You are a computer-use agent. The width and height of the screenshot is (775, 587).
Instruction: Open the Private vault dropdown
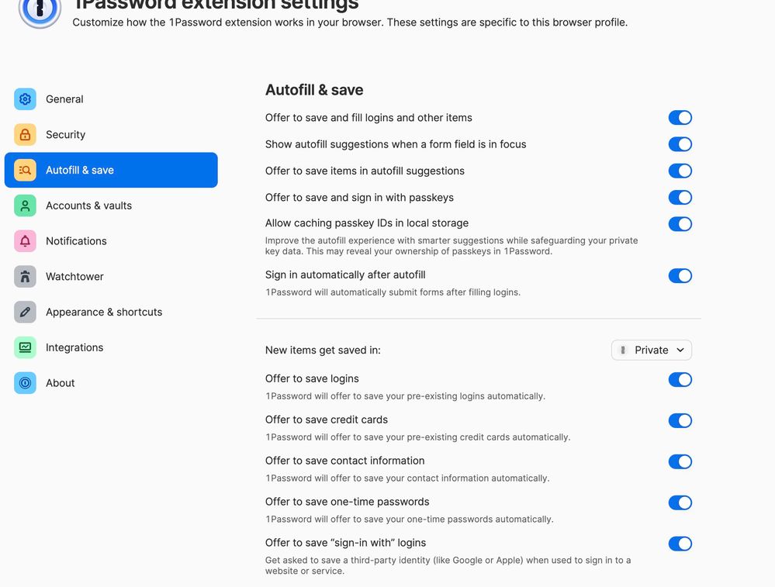click(652, 350)
